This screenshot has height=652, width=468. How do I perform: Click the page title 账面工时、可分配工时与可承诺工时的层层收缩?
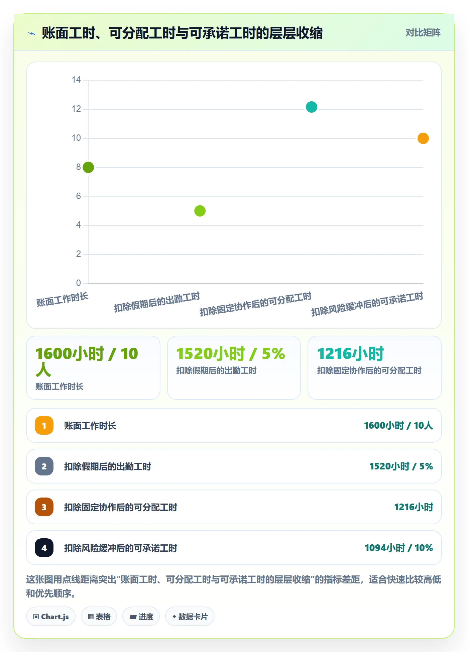[182, 33]
